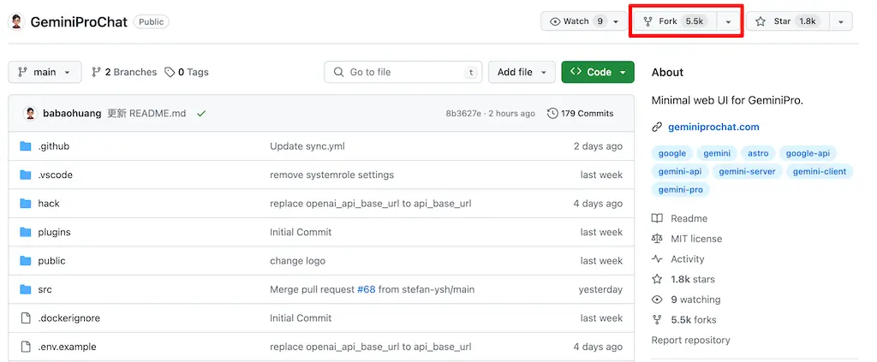This screenshot has height=362, width=877.
Task: Open the public folder
Action: (x=51, y=261)
